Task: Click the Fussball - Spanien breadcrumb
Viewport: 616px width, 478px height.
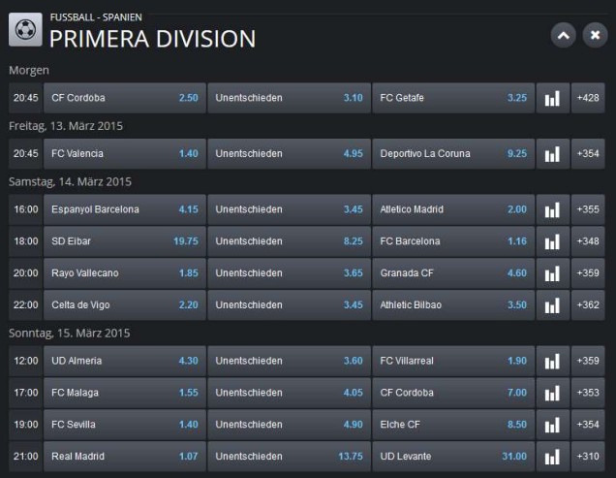Action: click(96, 17)
